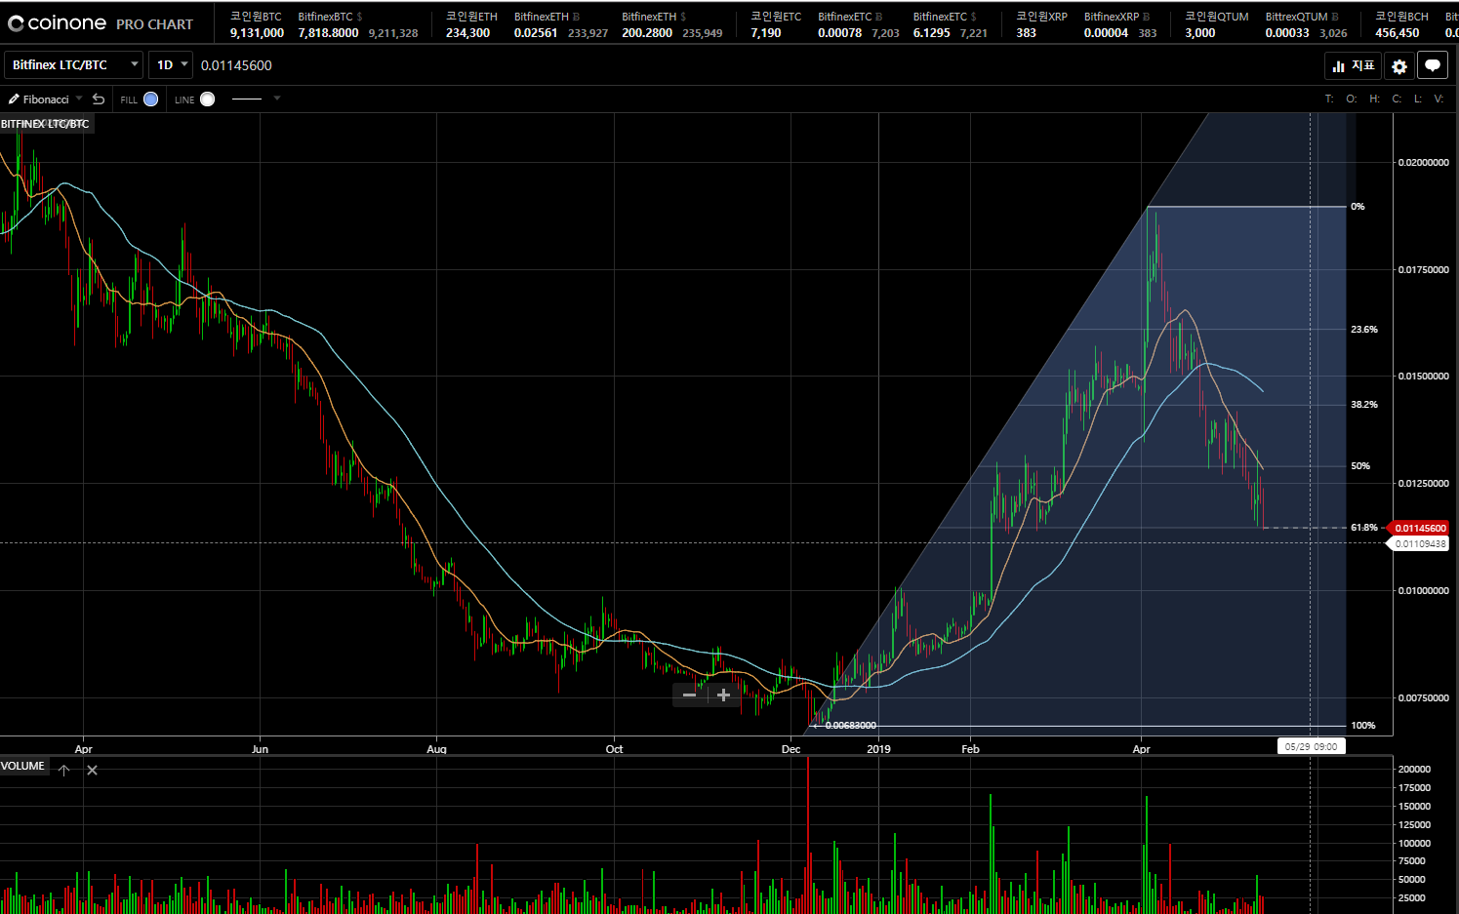Click the zoom out minus button
The height and width of the screenshot is (914, 1459).
689,695
